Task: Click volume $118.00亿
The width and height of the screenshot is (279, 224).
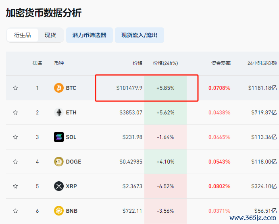Action: [x=264, y=162]
